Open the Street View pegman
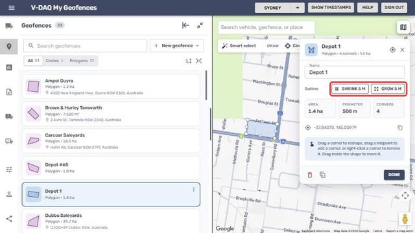 point(405,219)
